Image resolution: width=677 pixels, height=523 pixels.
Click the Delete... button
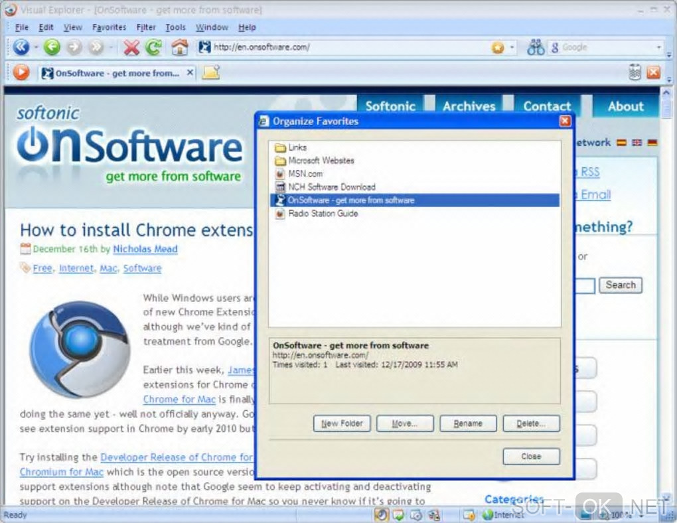531,423
